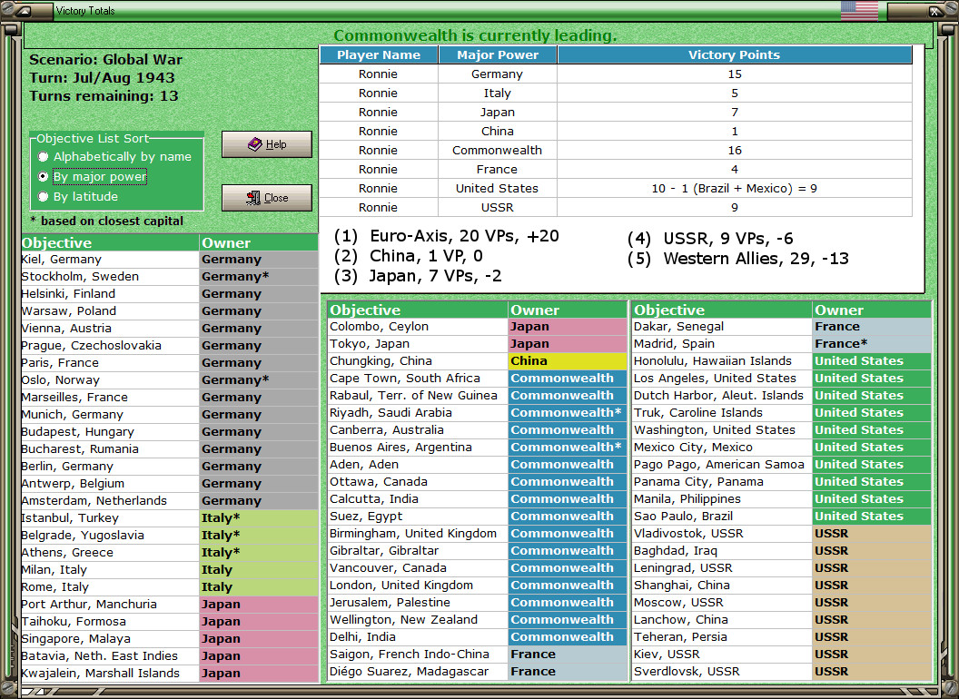Sort the objective list By latitude
959x699 pixels.
[x=44, y=197]
